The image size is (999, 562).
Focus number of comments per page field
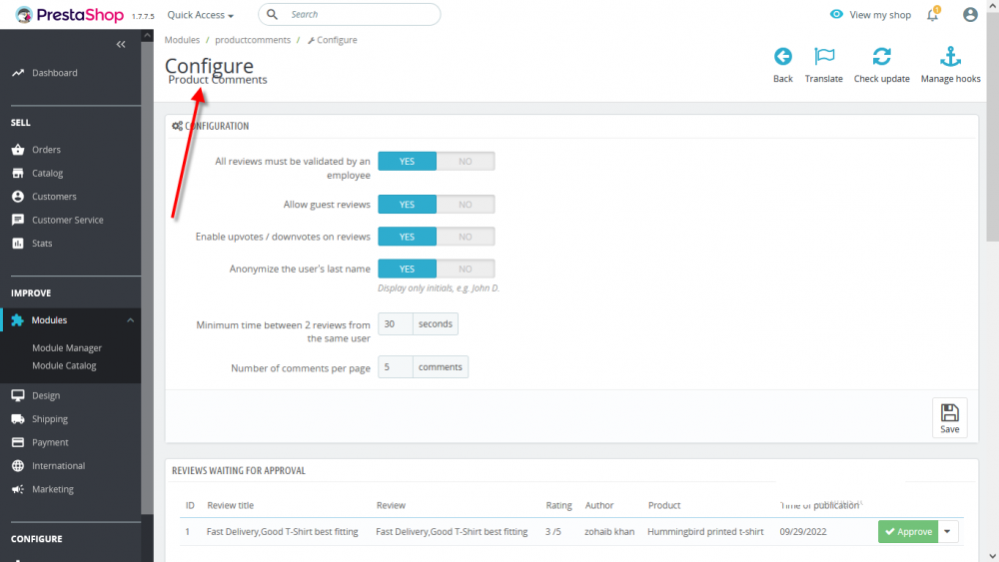coord(395,367)
